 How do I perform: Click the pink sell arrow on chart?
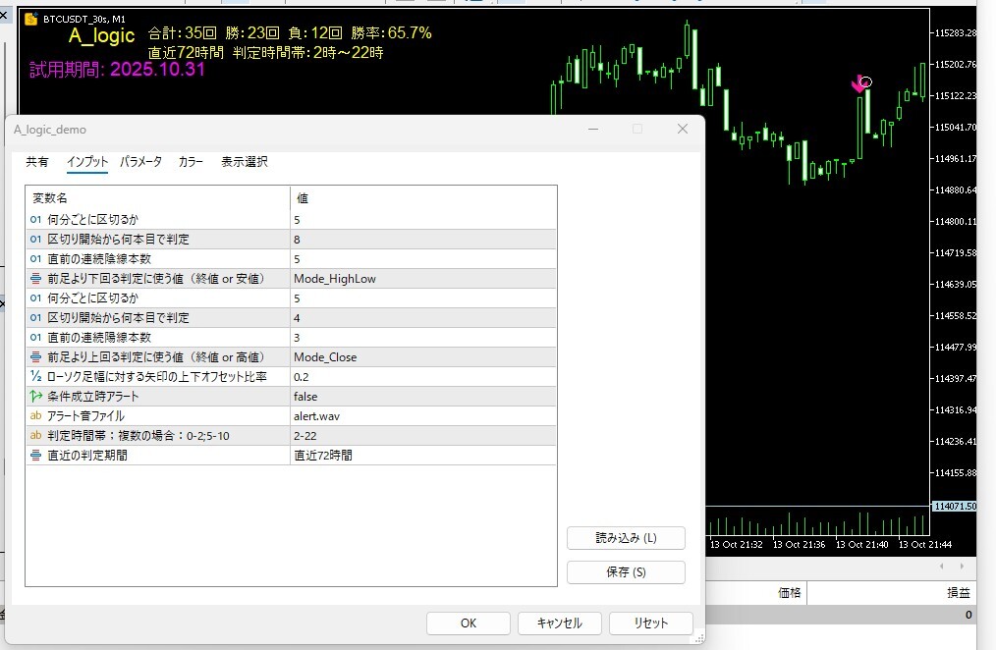858,85
